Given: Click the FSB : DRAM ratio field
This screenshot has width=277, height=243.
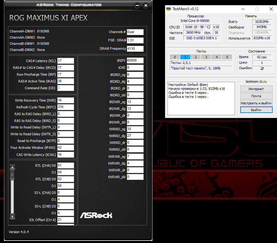Looking at the screenshot, I should click(x=135, y=40).
